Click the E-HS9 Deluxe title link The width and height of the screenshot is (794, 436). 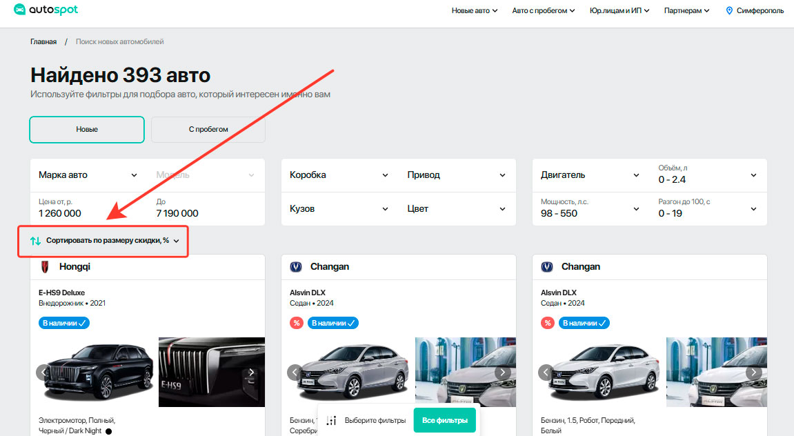point(62,293)
